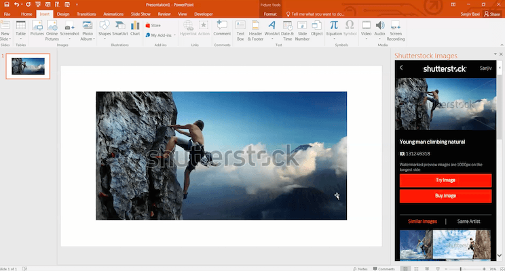Start Screen Recording
The image size is (505, 271).
396,30
